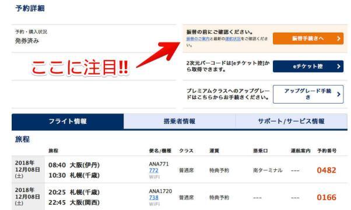
Task: Click the 予約詳細 heading
Action: click(30, 9)
